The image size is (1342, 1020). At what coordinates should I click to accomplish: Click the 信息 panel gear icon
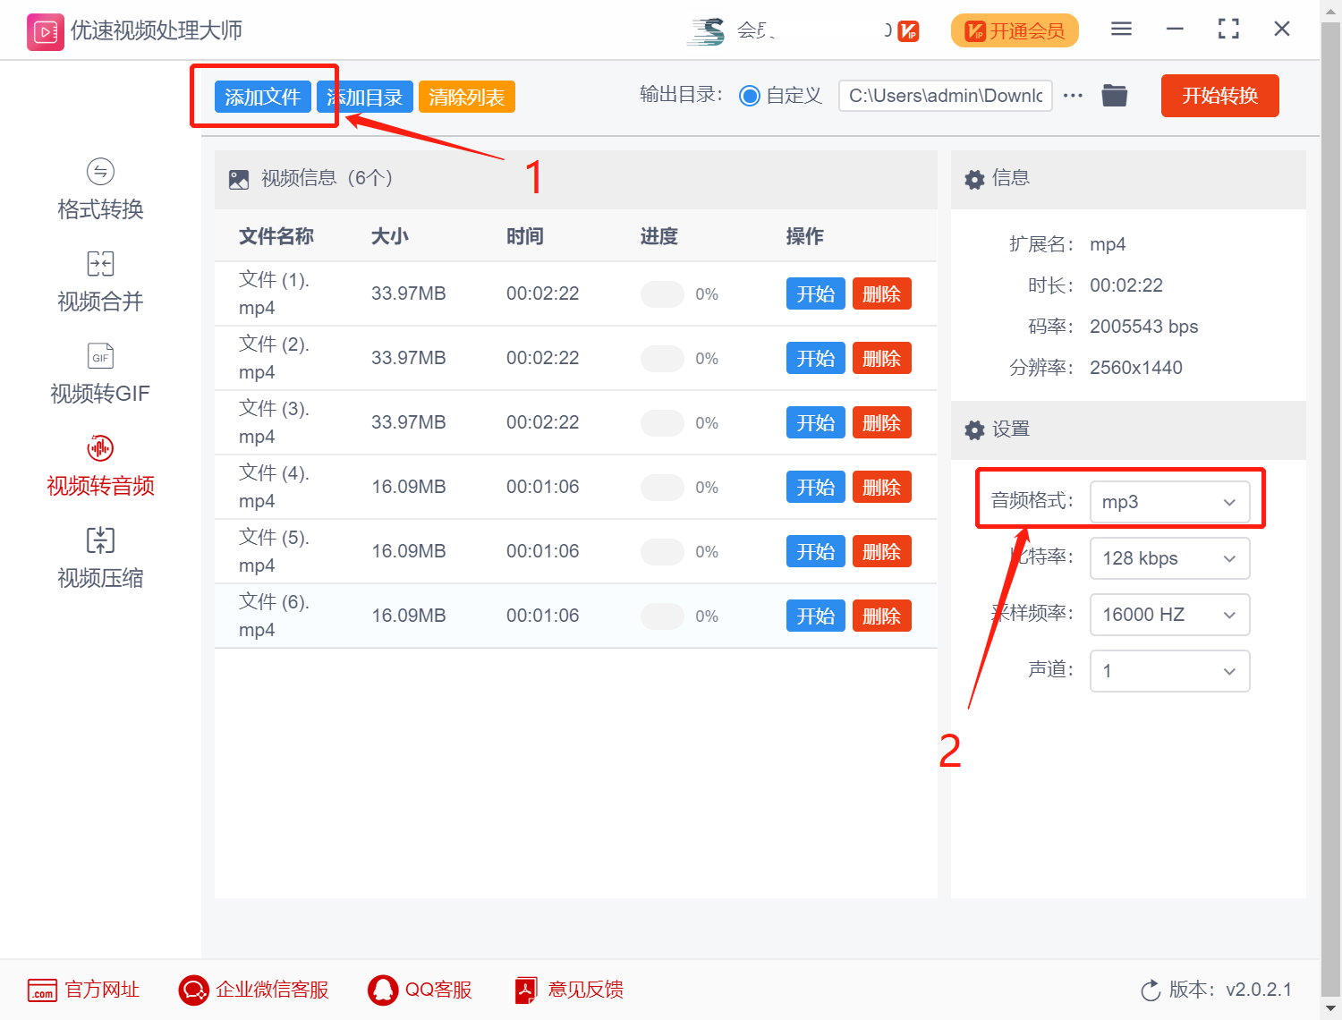(x=974, y=179)
